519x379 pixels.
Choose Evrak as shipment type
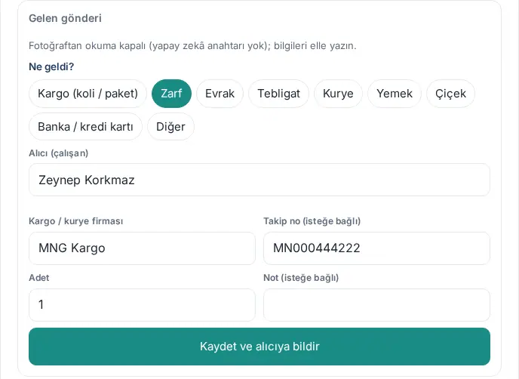point(220,94)
